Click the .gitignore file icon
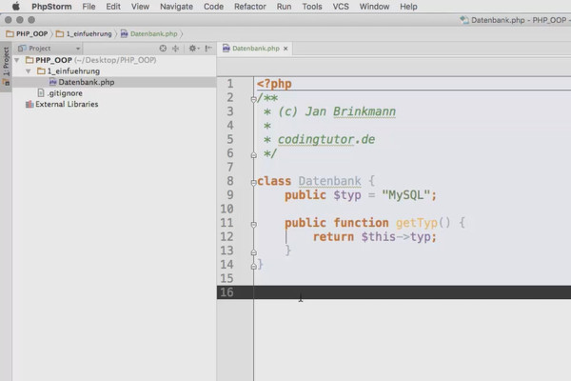Viewport: 571px width, 381px height. pos(41,93)
